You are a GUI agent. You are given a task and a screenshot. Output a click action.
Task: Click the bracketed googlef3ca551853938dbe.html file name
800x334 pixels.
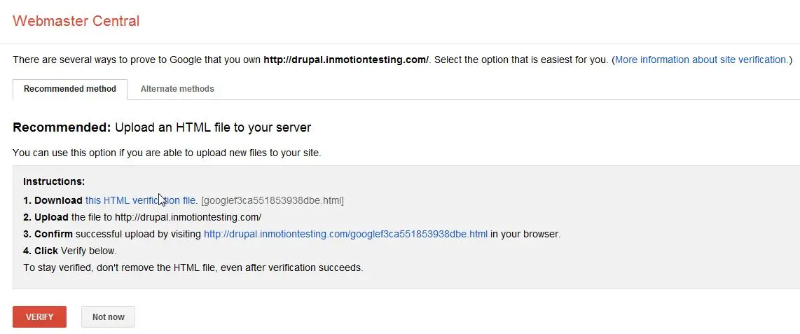(x=273, y=200)
